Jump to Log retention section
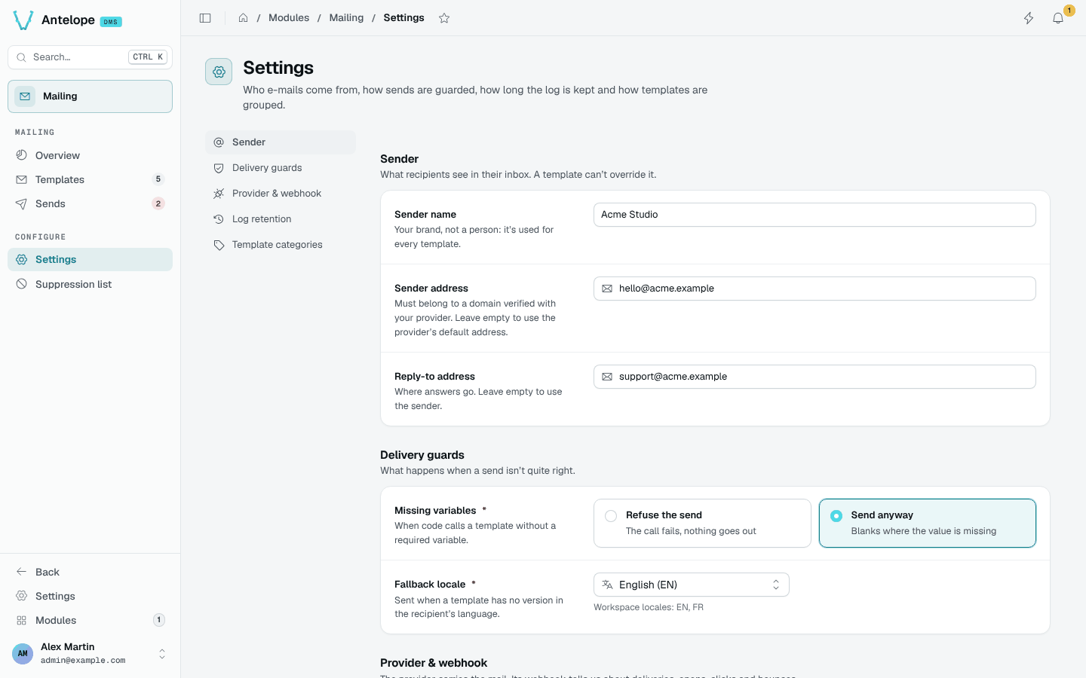This screenshot has width=1086, height=678. [281, 219]
